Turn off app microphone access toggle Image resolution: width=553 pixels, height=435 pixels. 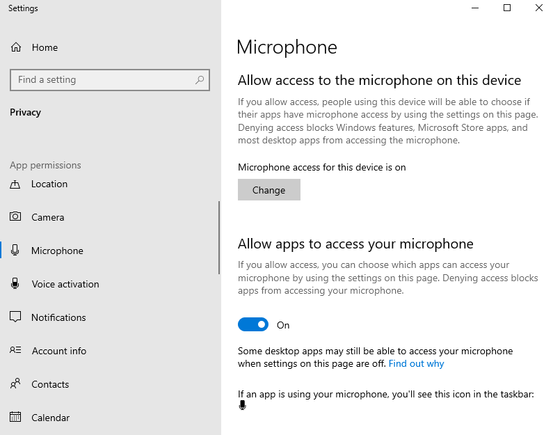point(253,325)
